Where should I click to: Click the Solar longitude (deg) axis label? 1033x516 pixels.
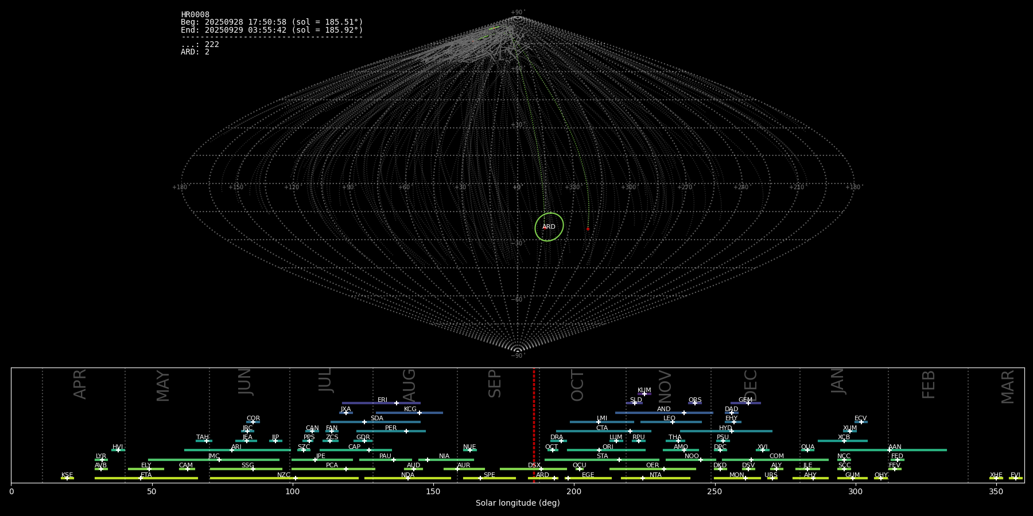point(518,503)
